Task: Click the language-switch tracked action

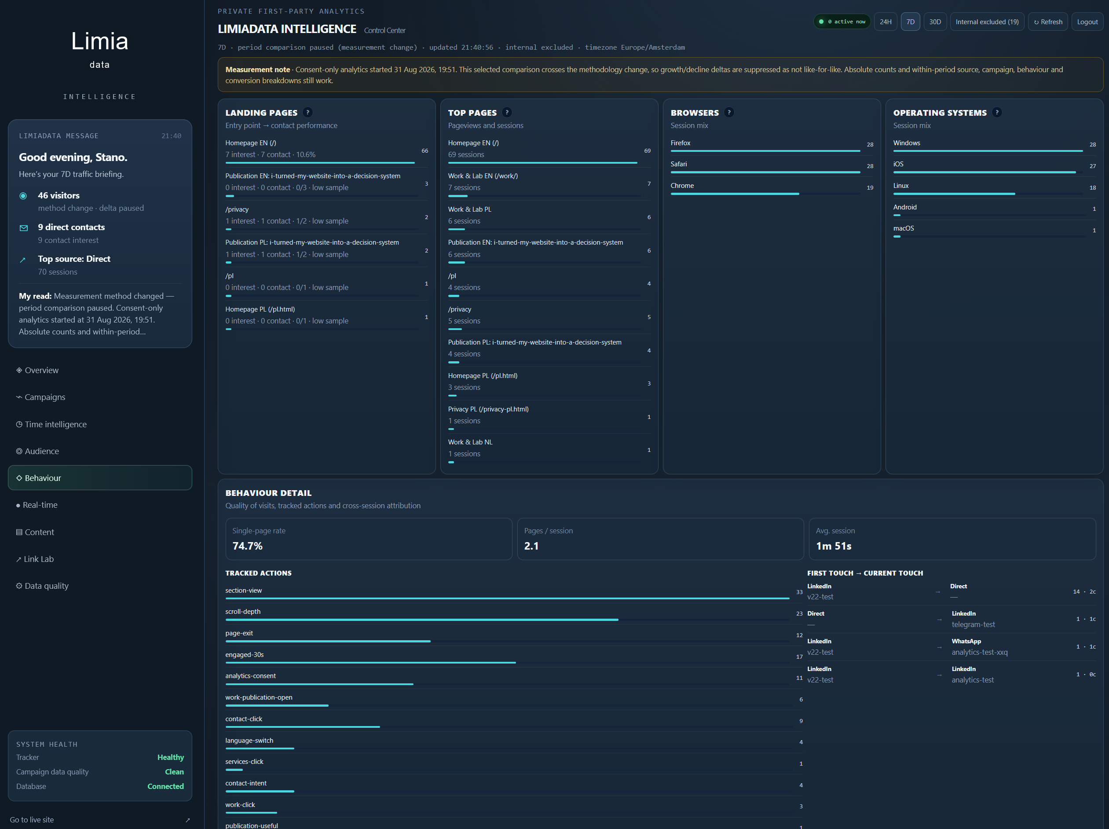Action: point(514,743)
